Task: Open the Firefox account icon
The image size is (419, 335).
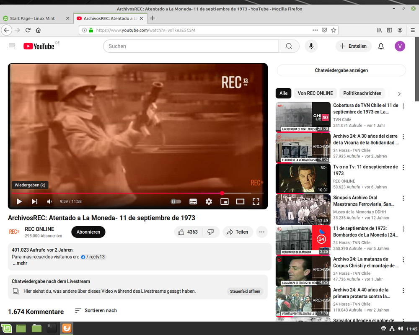Action: coord(400,30)
